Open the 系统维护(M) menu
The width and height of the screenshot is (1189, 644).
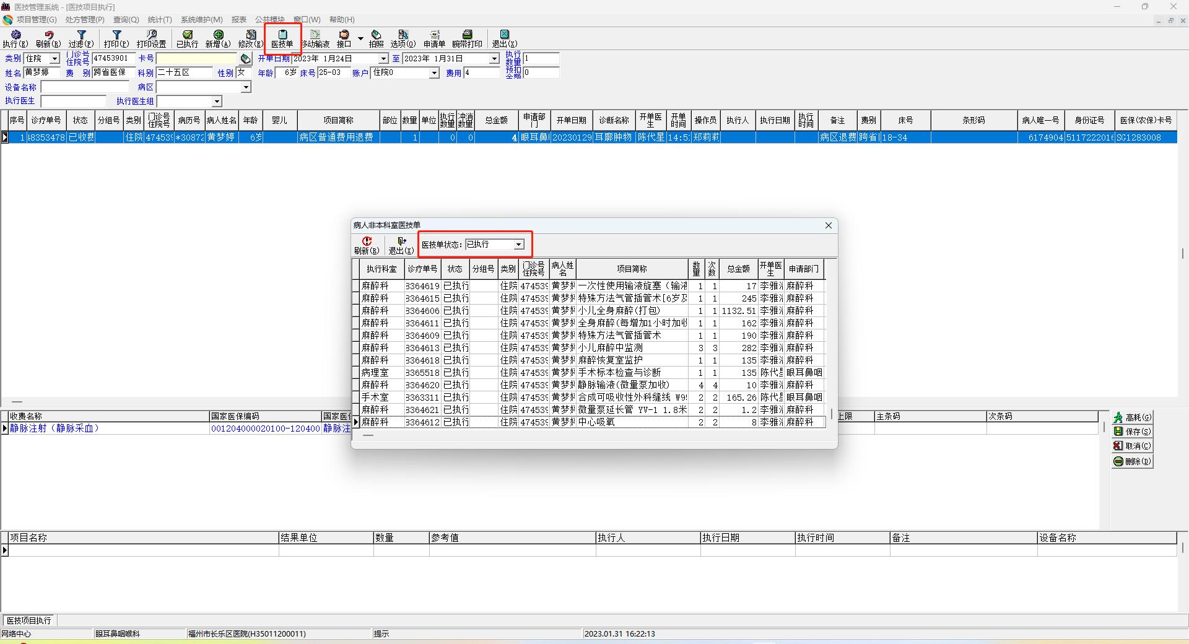[x=202, y=20]
